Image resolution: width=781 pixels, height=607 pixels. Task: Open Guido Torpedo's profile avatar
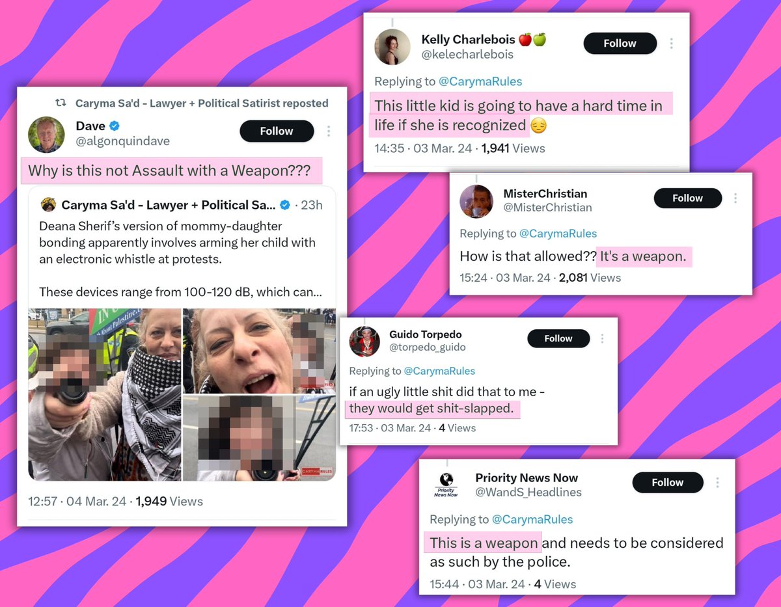click(364, 341)
